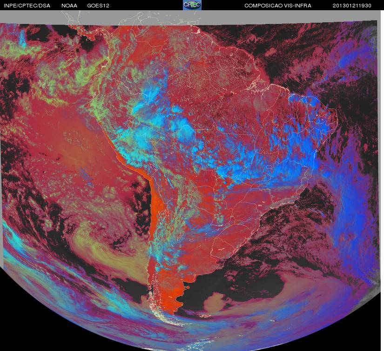Click the 201301211930 timestamp
This screenshot has height=351, width=384.
[352, 6]
